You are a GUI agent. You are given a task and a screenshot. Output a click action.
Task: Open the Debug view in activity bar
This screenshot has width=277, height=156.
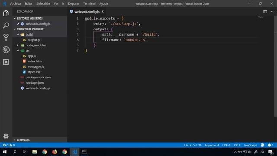click(x=6, y=50)
